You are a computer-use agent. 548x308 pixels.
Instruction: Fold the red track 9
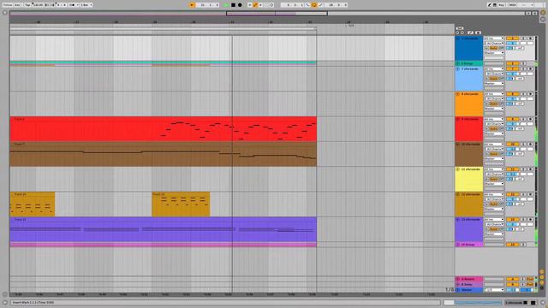pyautogui.click(x=458, y=119)
